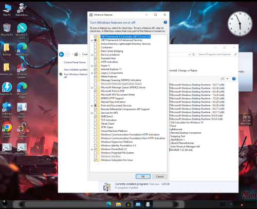Toggle the Guarded Host checkbox
This screenshot has width=257, height=209.
[95, 58]
